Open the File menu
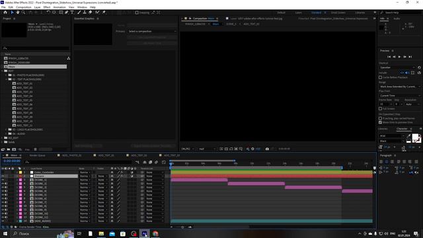 pyautogui.click(x=3, y=7)
